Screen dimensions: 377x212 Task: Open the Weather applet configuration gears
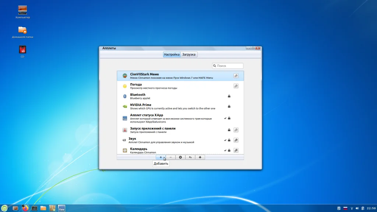(x=236, y=86)
